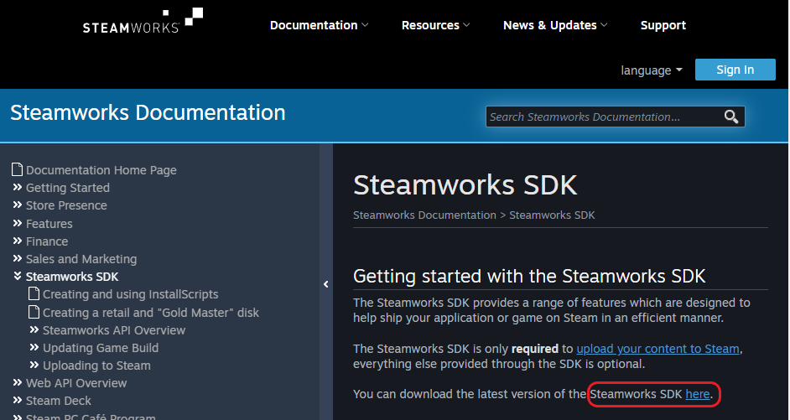Collapse the sidebar with the arrow handle
790x420 pixels.
[x=326, y=284]
